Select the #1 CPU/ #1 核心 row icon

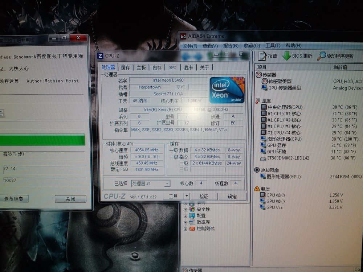pyautogui.click(x=264, y=113)
